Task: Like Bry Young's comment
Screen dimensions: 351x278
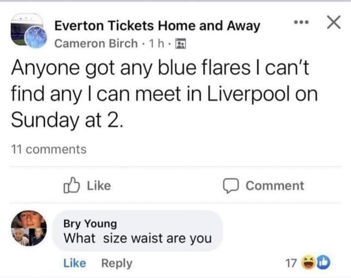Action: coord(75,263)
